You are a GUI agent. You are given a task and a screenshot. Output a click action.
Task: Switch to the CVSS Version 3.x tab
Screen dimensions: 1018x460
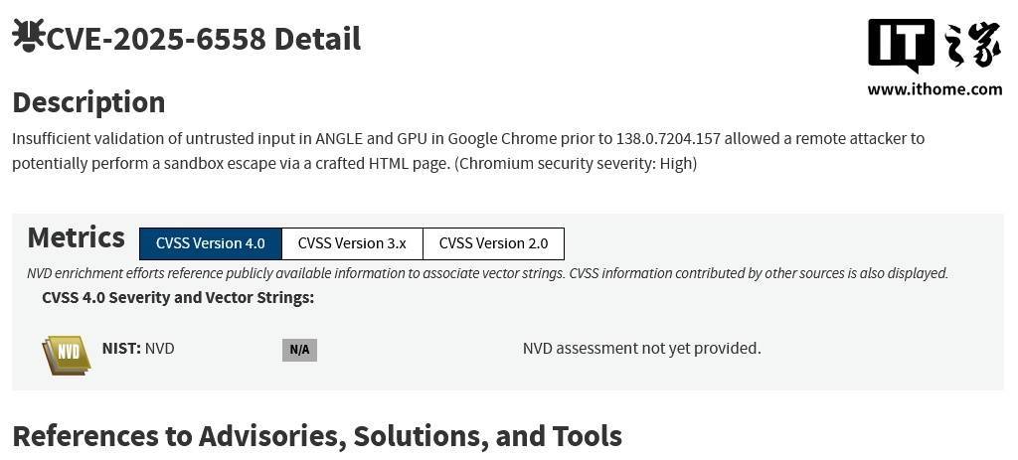pyautogui.click(x=352, y=243)
